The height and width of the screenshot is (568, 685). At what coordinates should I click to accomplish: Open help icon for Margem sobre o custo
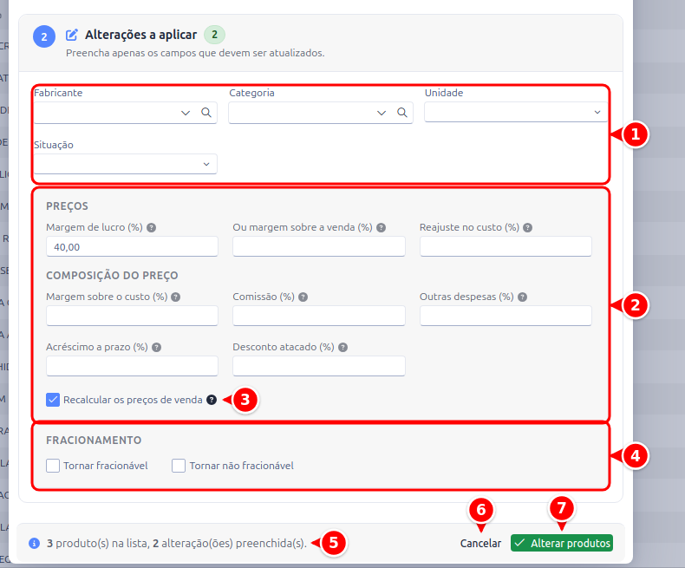[176, 297]
